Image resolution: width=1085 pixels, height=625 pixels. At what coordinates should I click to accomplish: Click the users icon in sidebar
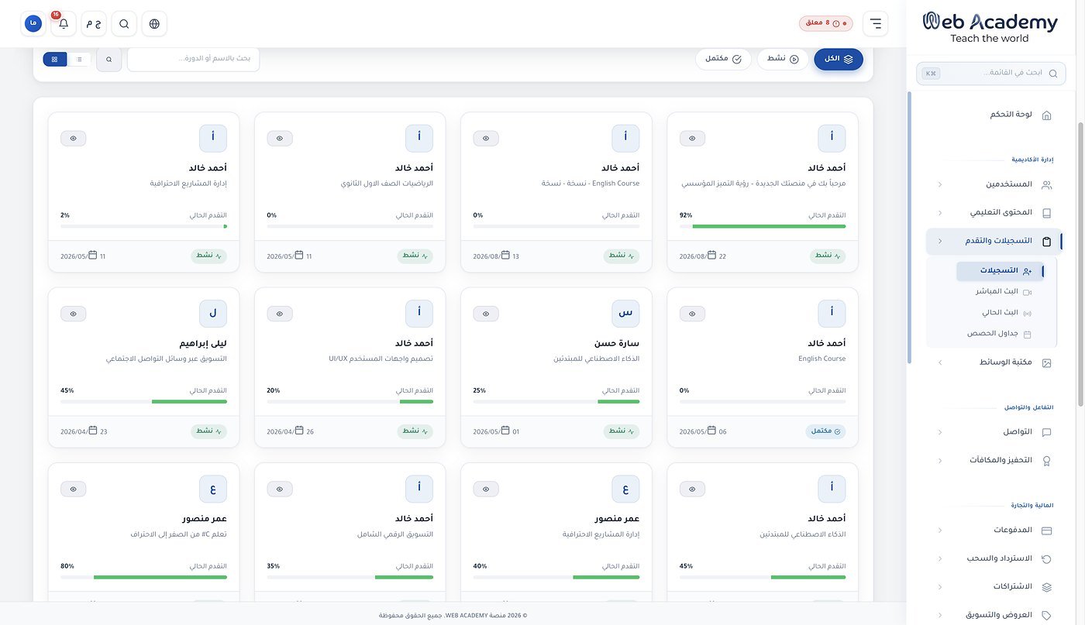1046,185
